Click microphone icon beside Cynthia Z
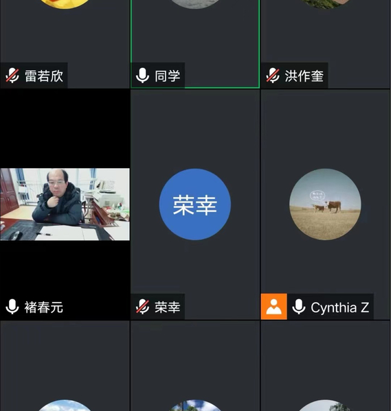 click(x=298, y=307)
